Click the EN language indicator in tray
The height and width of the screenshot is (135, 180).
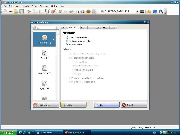154,133
